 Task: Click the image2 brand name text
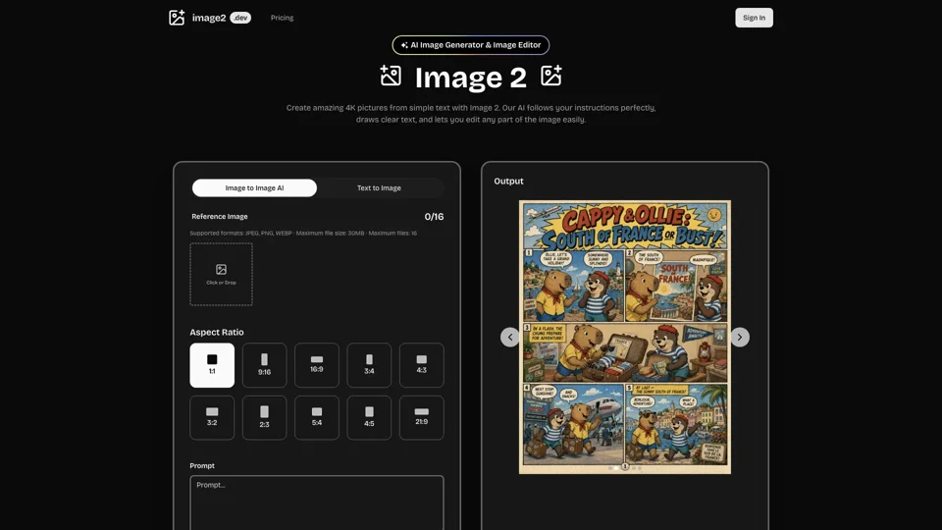(209, 18)
